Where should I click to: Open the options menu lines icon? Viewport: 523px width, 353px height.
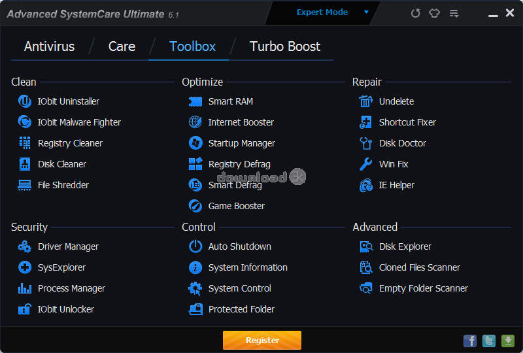pyautogui.click(x=454, y=13)
